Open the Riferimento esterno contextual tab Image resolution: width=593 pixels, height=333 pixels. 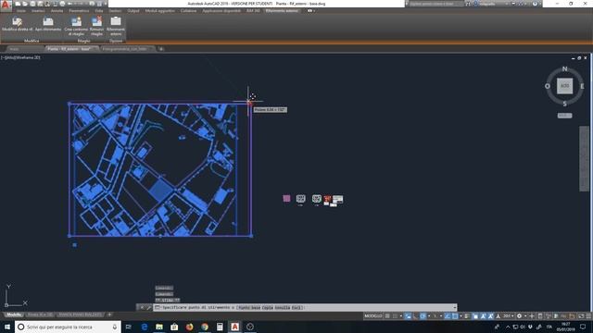pyautogui.click(x=282, y=11)
